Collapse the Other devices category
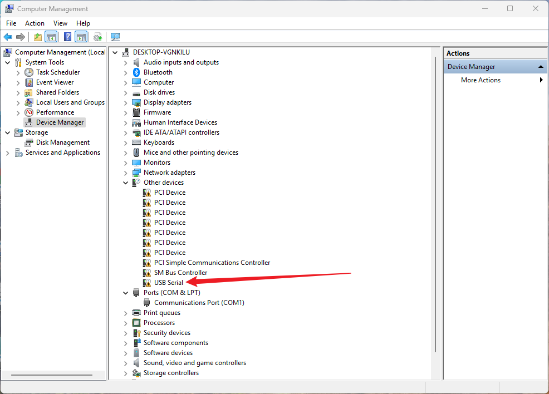Image resolution: width=549 pixels, height=394 pixels. tap(126, 183)
